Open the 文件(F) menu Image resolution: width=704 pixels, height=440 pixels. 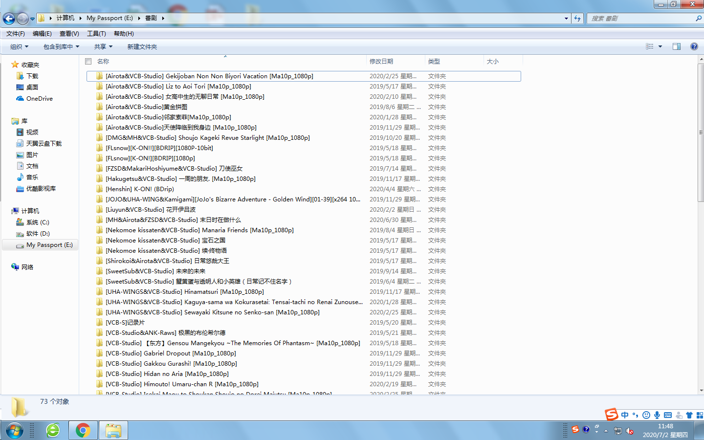click(16, 34)
